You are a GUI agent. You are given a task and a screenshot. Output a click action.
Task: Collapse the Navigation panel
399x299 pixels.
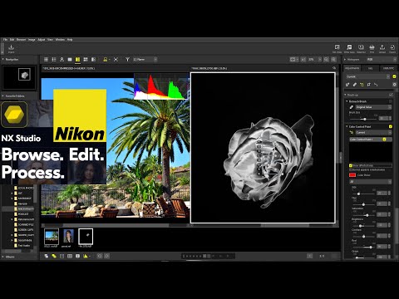(x=3, y=59)
